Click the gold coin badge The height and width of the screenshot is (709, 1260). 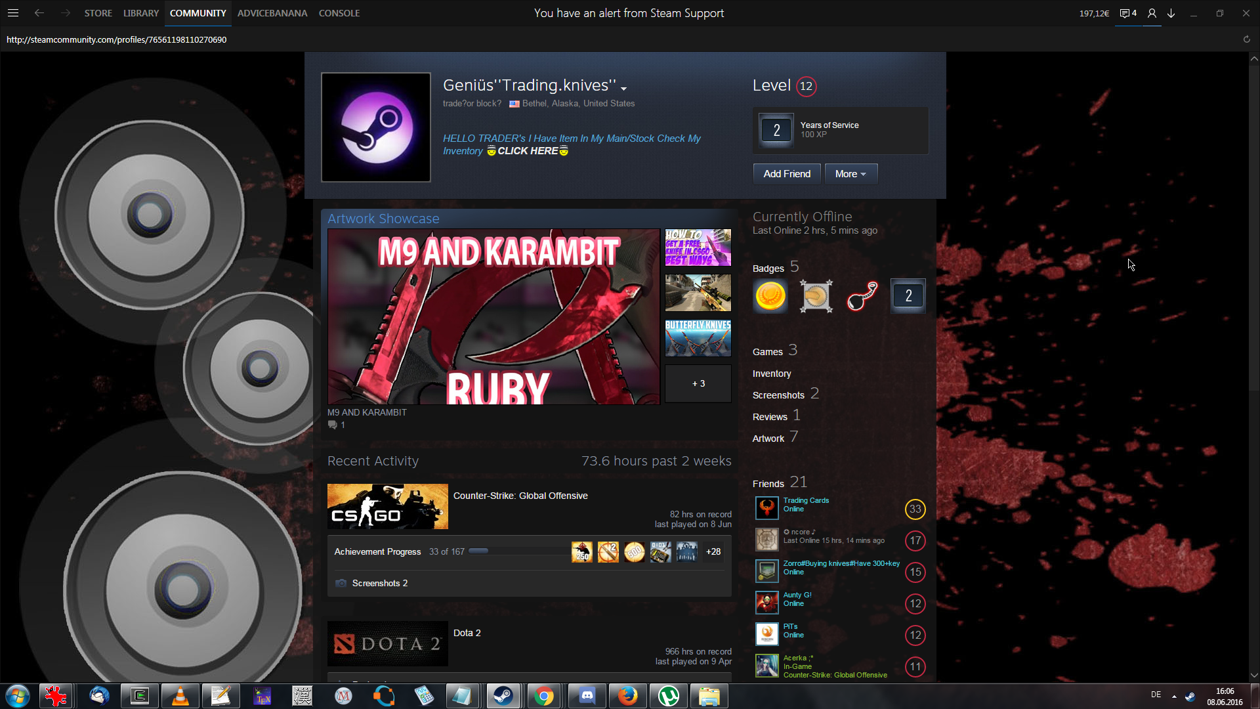770,296
